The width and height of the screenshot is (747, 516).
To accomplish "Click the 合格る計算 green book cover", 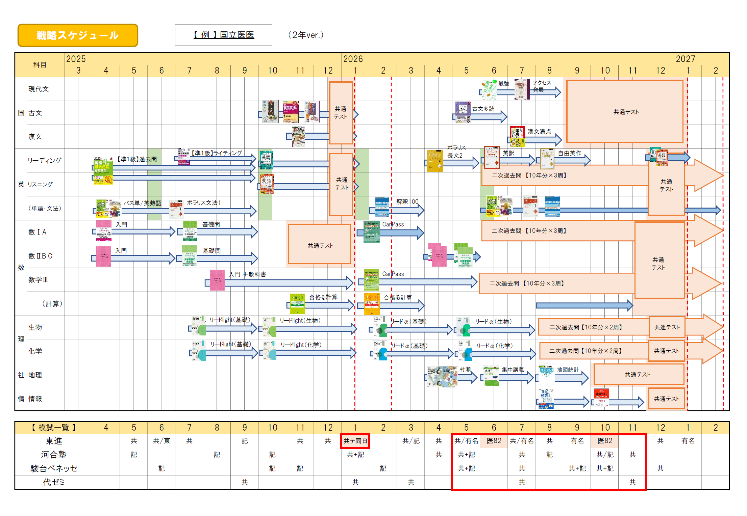I will point(297,303).
